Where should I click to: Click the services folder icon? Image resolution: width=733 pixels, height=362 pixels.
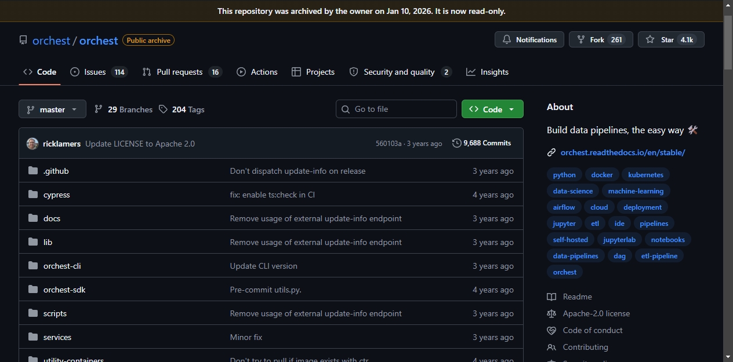click(33, 337)
